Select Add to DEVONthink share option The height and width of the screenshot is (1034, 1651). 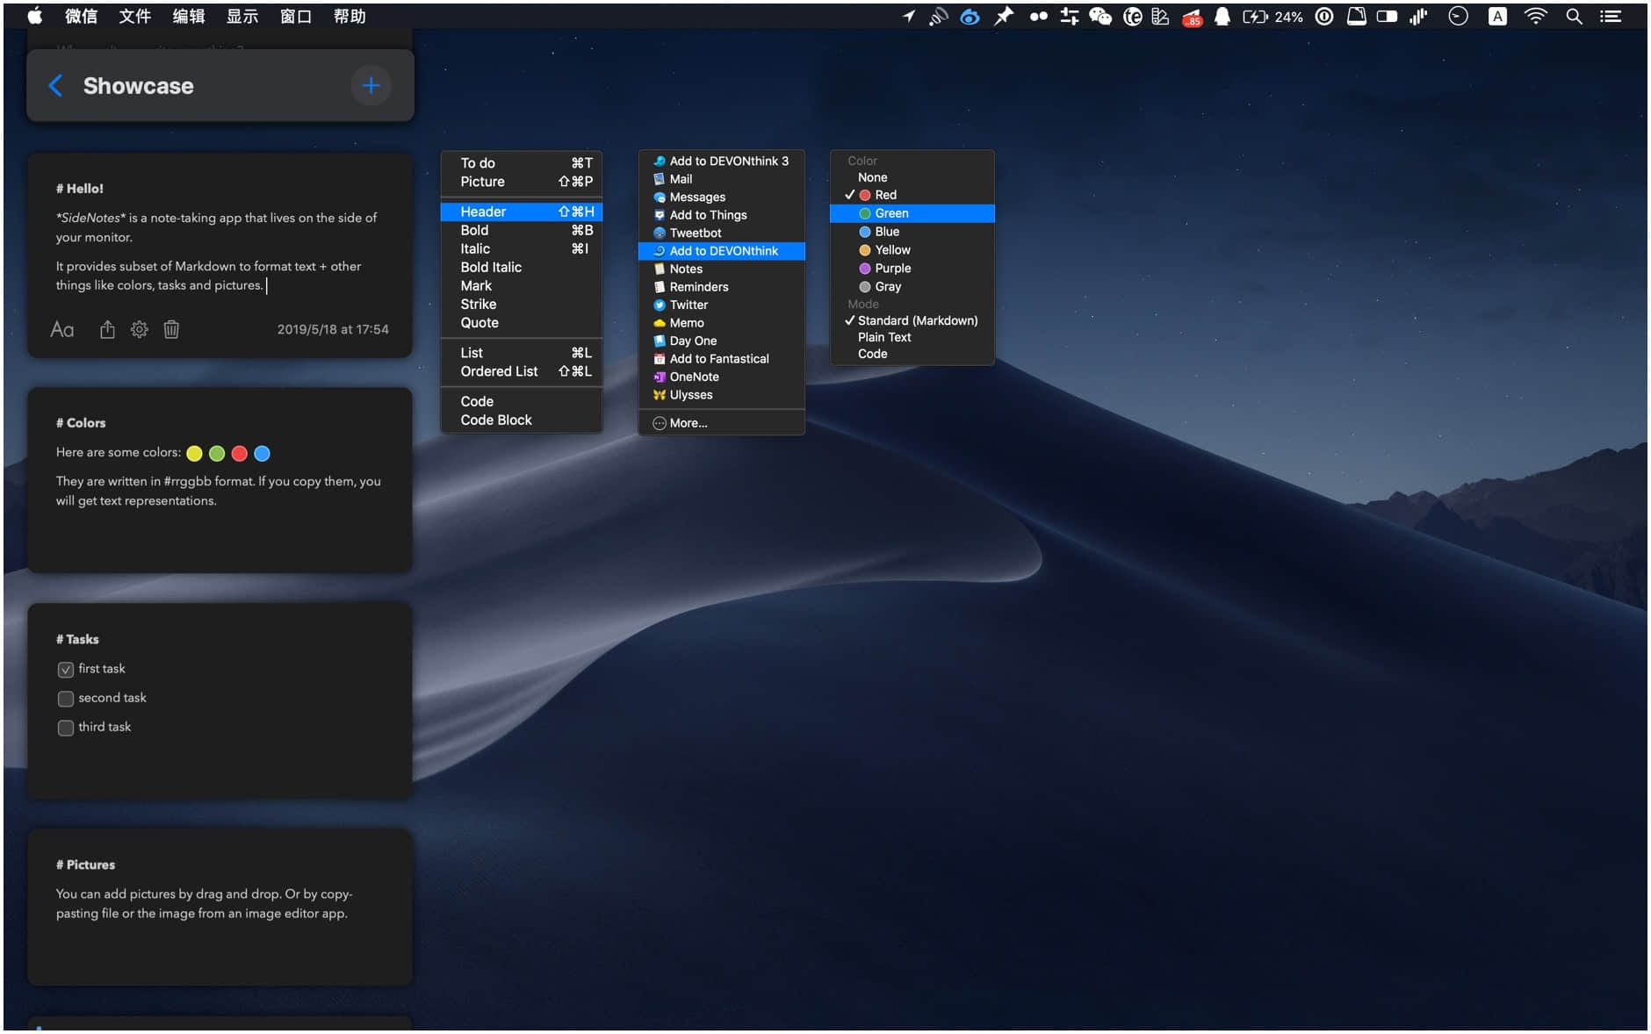coord(723,251)
